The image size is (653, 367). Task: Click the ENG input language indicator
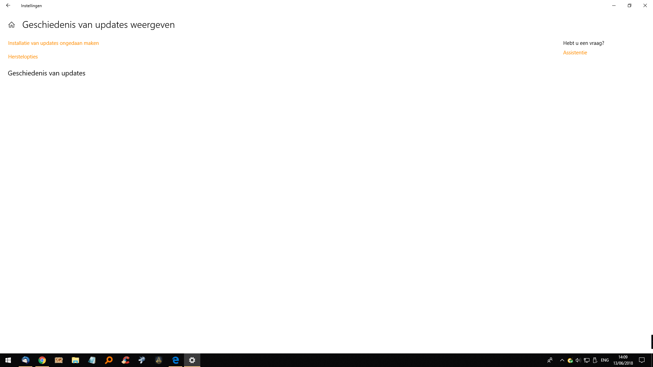tap(605, 360)
